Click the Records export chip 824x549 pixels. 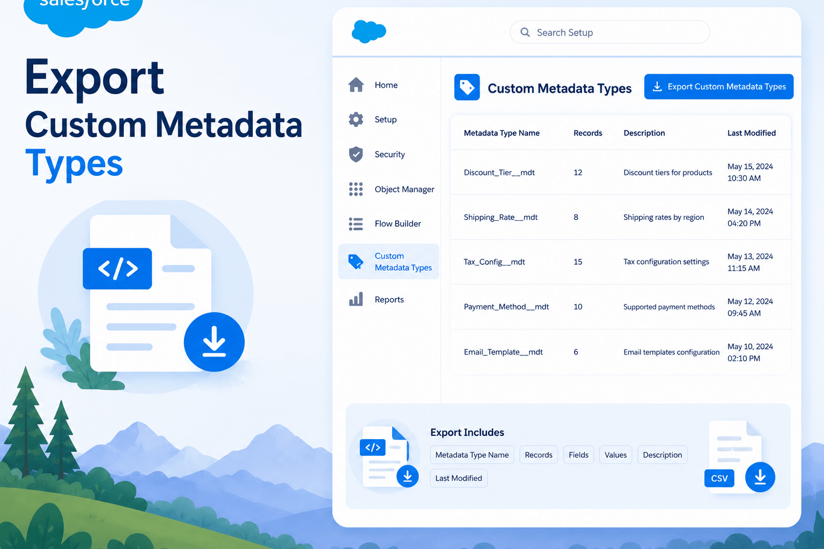539,455
